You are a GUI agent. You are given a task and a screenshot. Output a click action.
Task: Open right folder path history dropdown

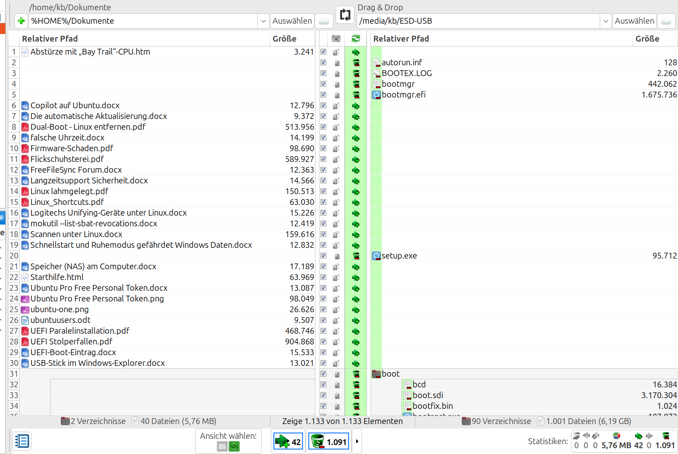click(606, 21)
